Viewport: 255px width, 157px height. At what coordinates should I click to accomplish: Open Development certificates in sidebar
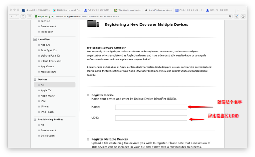[48, 26]
